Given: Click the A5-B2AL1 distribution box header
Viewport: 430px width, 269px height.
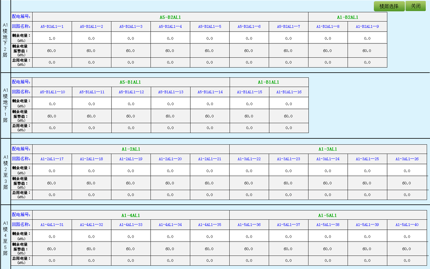Looking at the screenshot, I should pyautogui.click(x=170, y=17).
